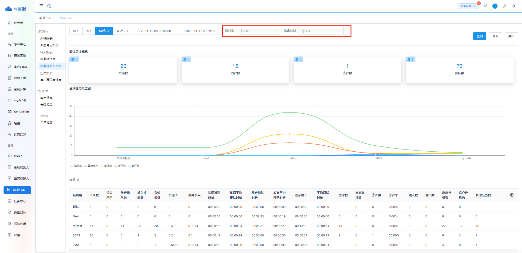Toggle the 重复来电 series in chart legend
Image resolution: width=522 pixels, height=253 pixels.
click(91, 166)
